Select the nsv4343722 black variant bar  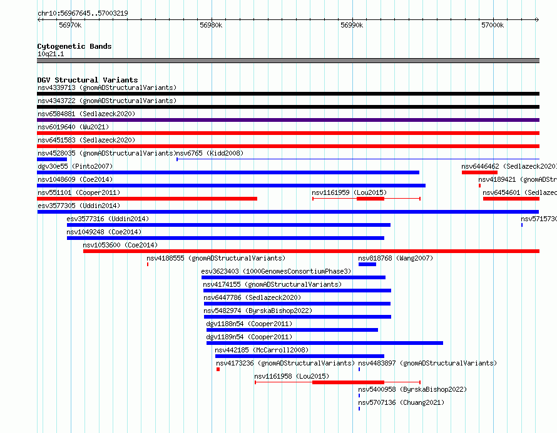(x=288, y=107)
